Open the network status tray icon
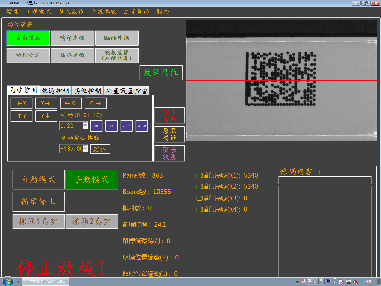 tap(349, 282)
